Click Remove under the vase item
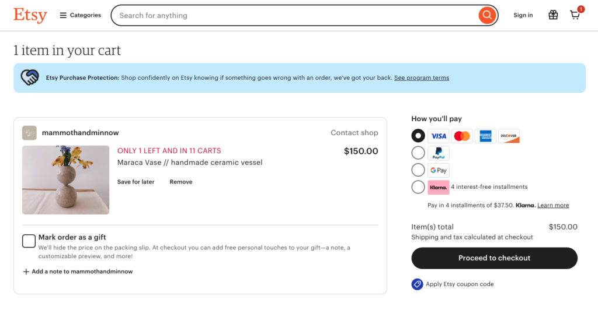 [181, 182]
